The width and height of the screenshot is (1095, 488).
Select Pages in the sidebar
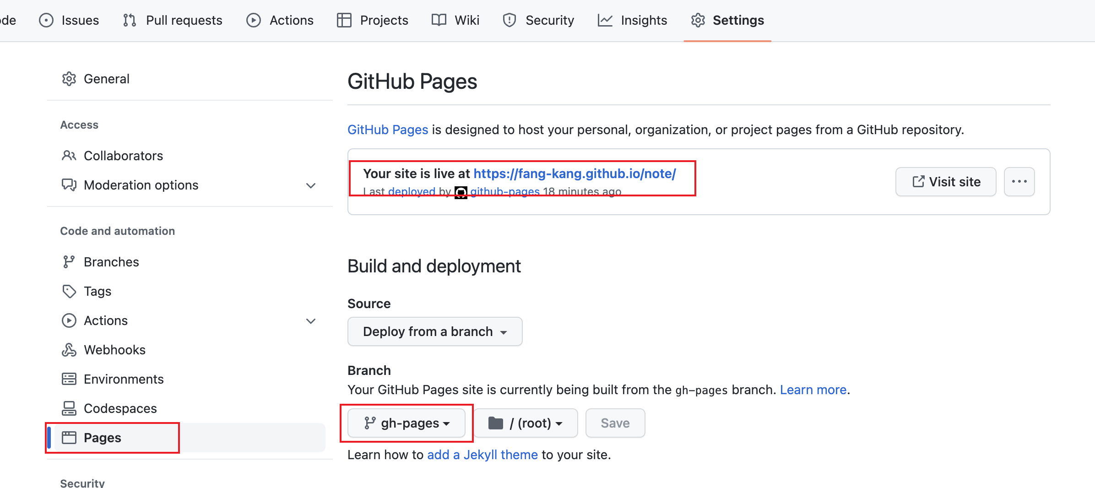point(190,438)
